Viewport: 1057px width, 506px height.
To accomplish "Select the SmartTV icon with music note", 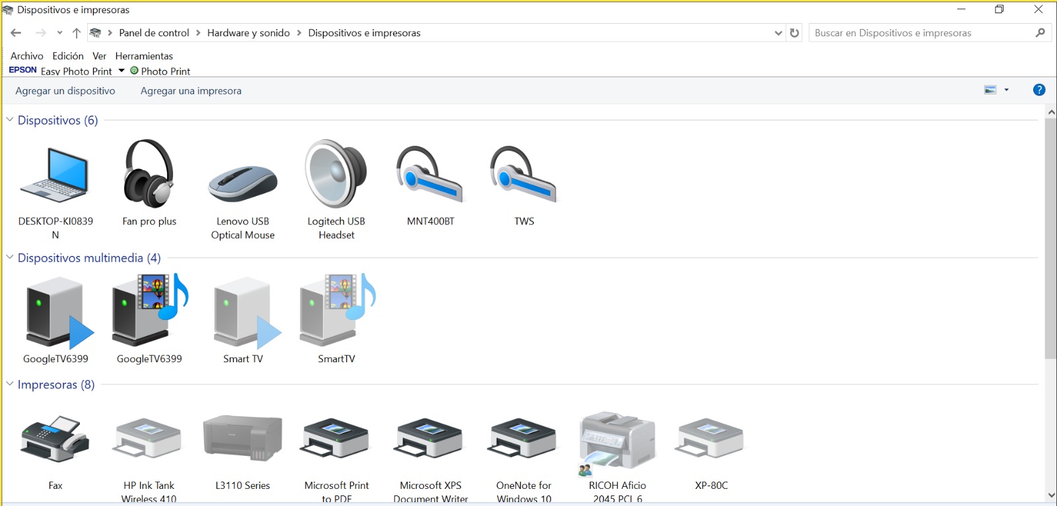I will (x=338, y=310).
